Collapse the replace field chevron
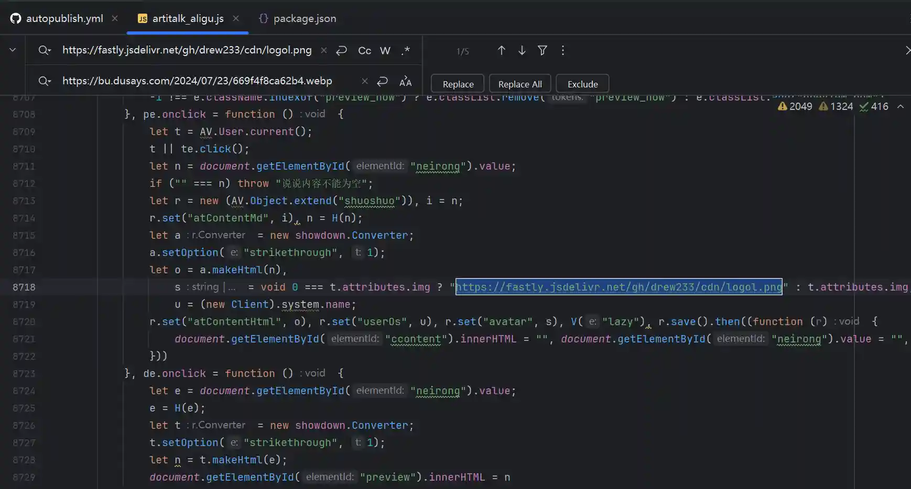This screenshot has height=489, width=911. pyautogui.click(x=13, y=50)
